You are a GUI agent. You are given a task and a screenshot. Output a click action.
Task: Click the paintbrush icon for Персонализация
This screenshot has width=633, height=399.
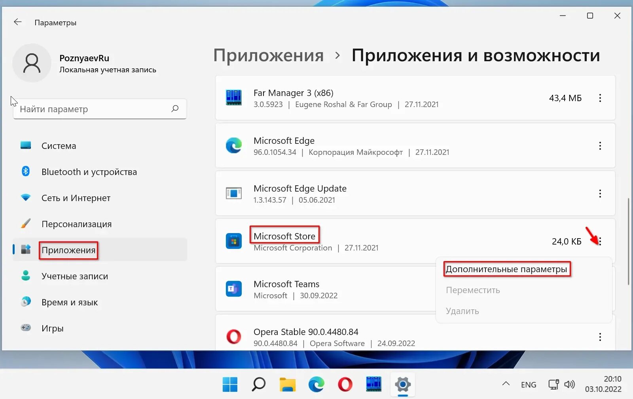[x=26, y=224]
